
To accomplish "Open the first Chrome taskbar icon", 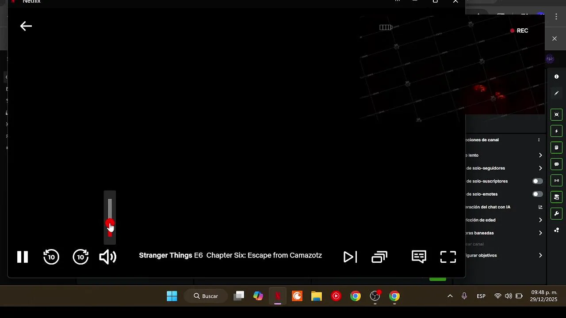I will 356,296.
